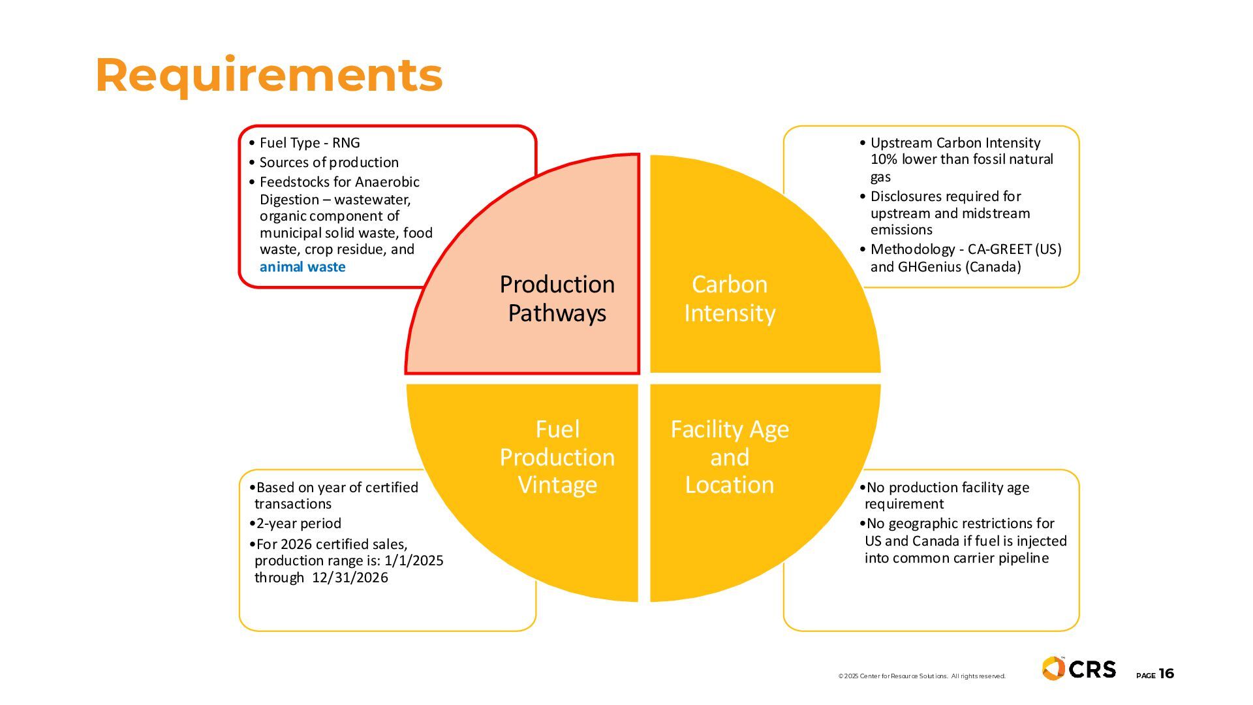This screenshot has width=1253, height=705.
Task: Select the Sources of production bullet
Action: 328,163
